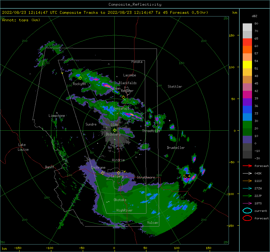Viewport: 270px width, 252px height.
Task: Click the Calgary city label
Action: click(x=117, y=176)
